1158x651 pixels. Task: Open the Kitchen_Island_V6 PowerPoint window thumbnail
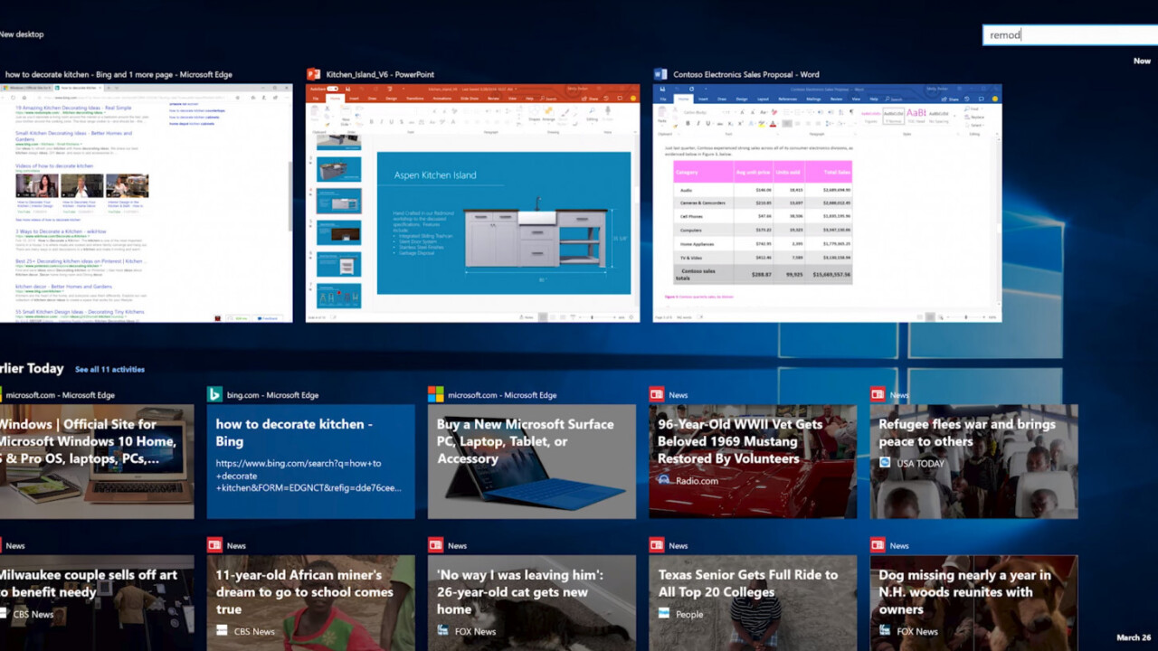(472, 203)
